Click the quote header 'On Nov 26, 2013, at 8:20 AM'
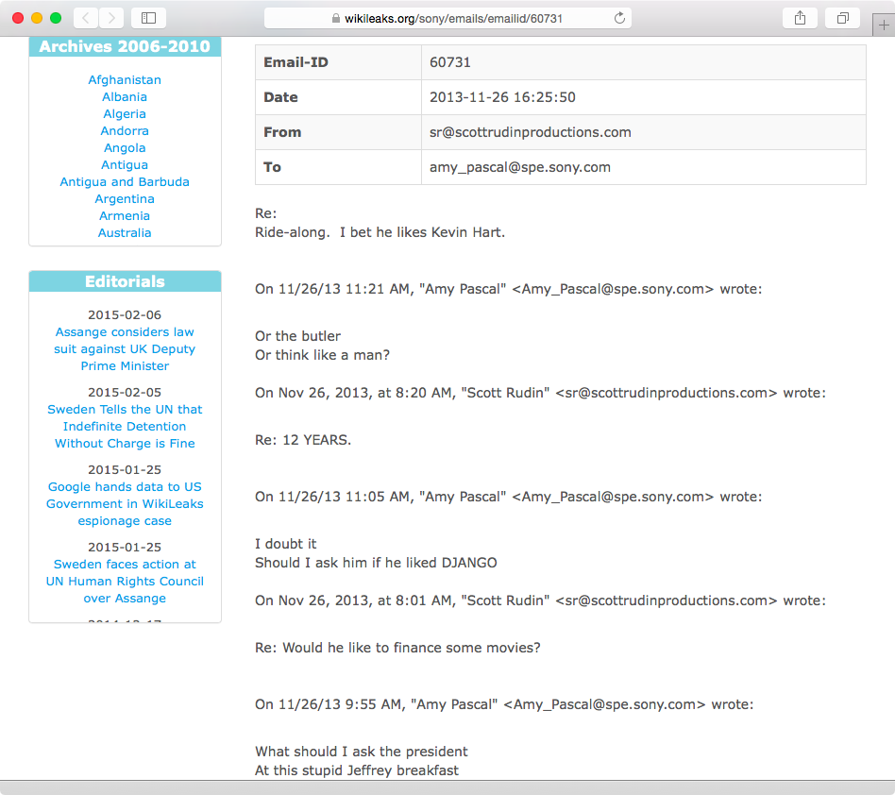This screenshot has height=795, width=895. 541,393
